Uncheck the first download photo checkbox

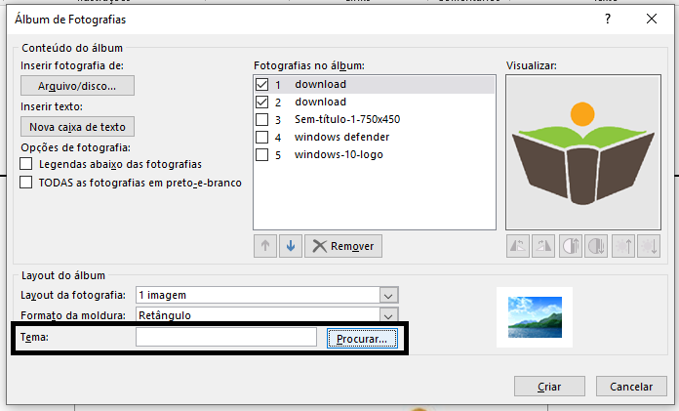pos(261,85)
